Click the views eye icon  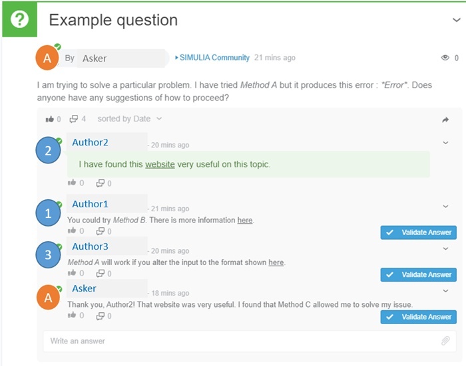click(445, 58)
